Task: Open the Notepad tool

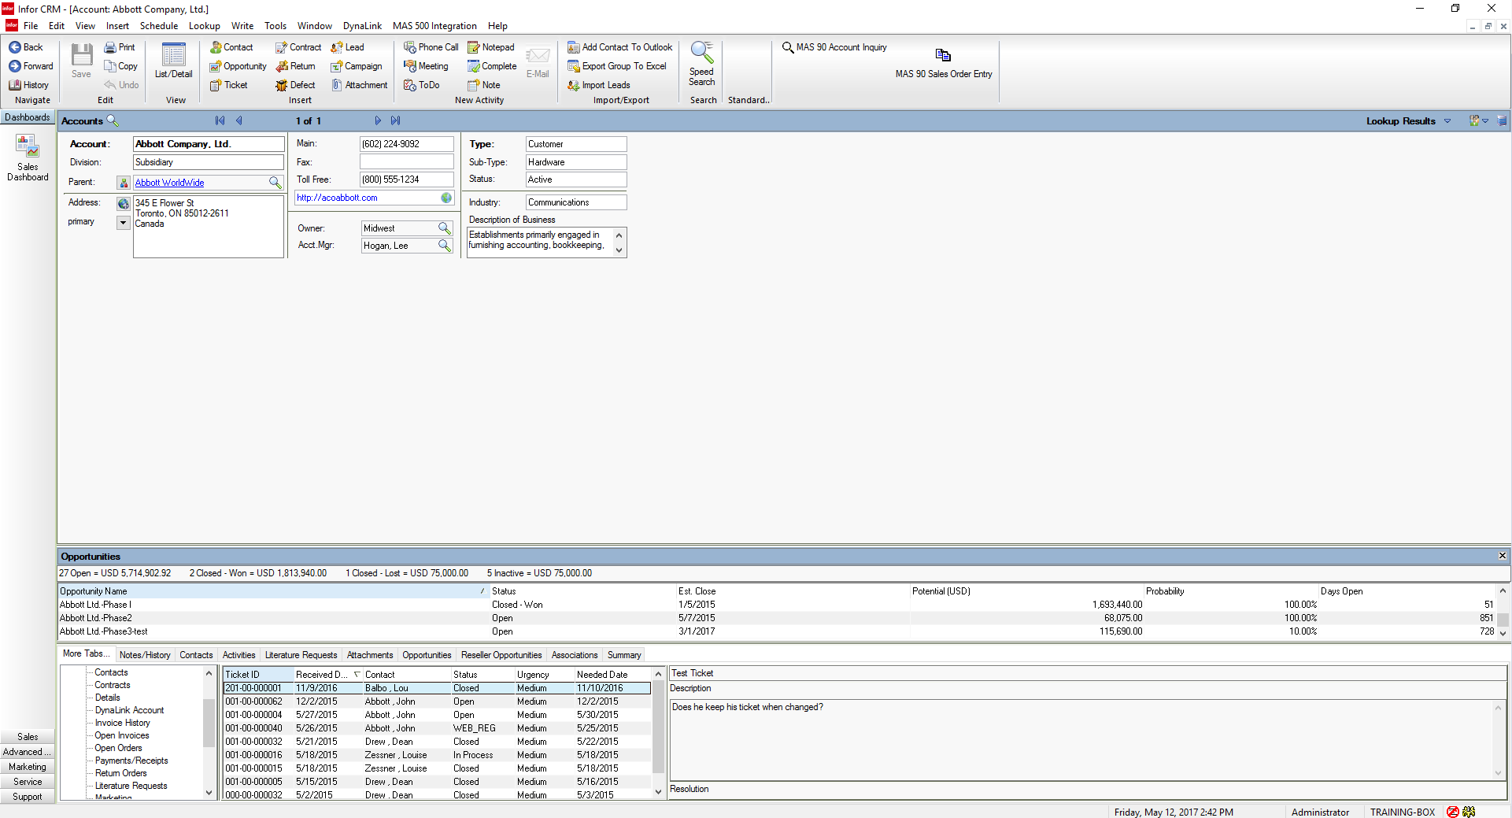Action: pyautogui.click(x=490, y=47)
